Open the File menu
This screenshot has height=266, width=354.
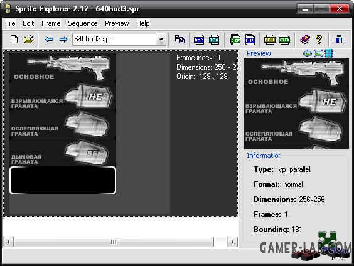pos(10,23)
